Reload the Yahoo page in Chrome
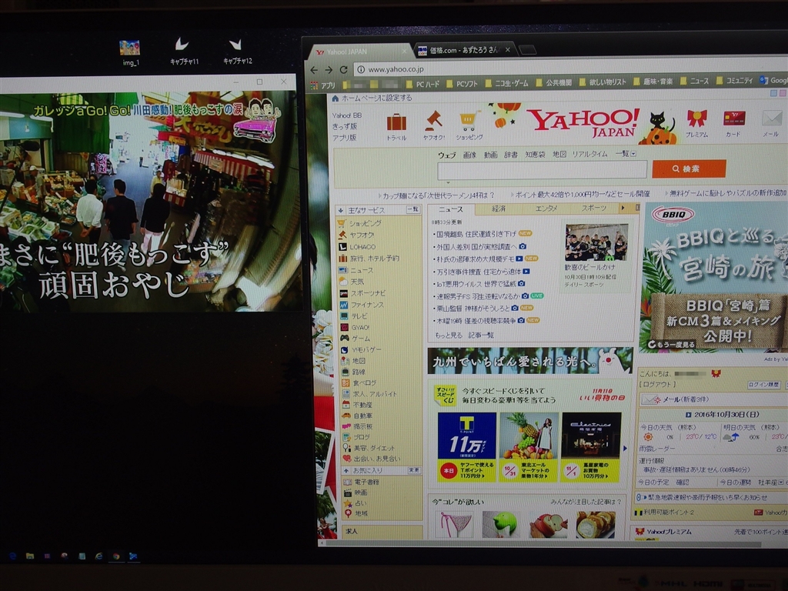The height and width of the screenshot is (591, 788). coord(344,70)
